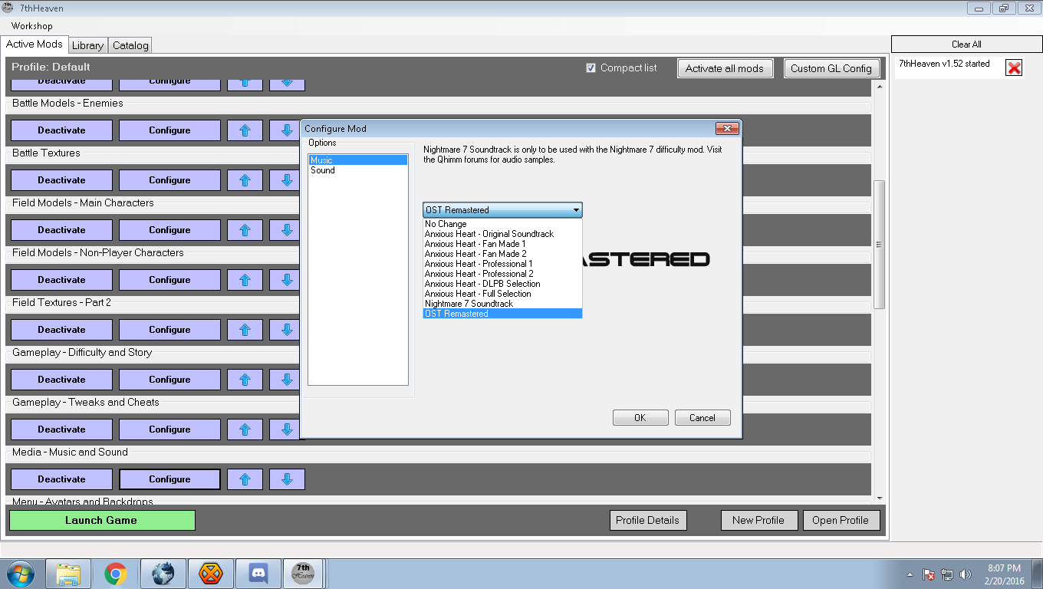Image resolution: width=1043 pixels, height=589 pixels.
Task: Pick Anxious Heart - Fan Made 2
Action: point(502,254)
